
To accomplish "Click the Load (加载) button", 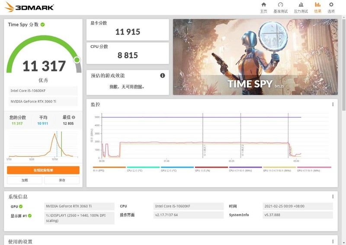I will coord(25,180).
